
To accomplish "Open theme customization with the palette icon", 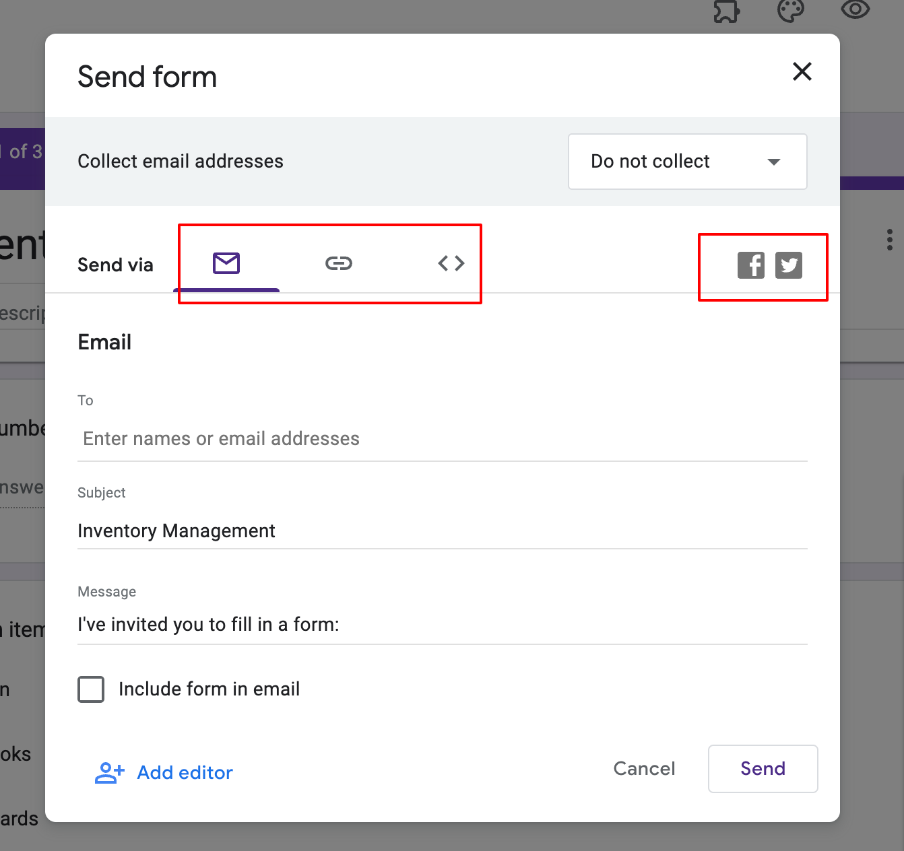I will click(x=791, y=10).
